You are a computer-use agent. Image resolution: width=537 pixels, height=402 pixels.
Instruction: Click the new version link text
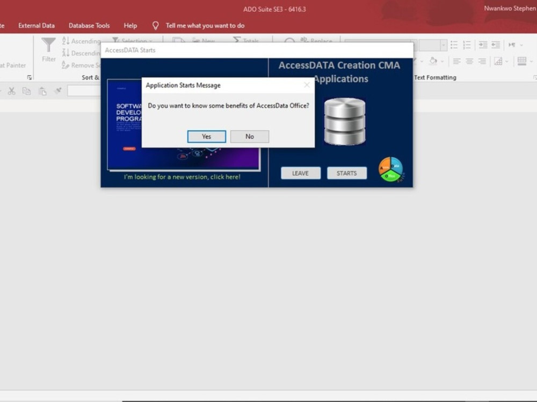tap(182, 177)
